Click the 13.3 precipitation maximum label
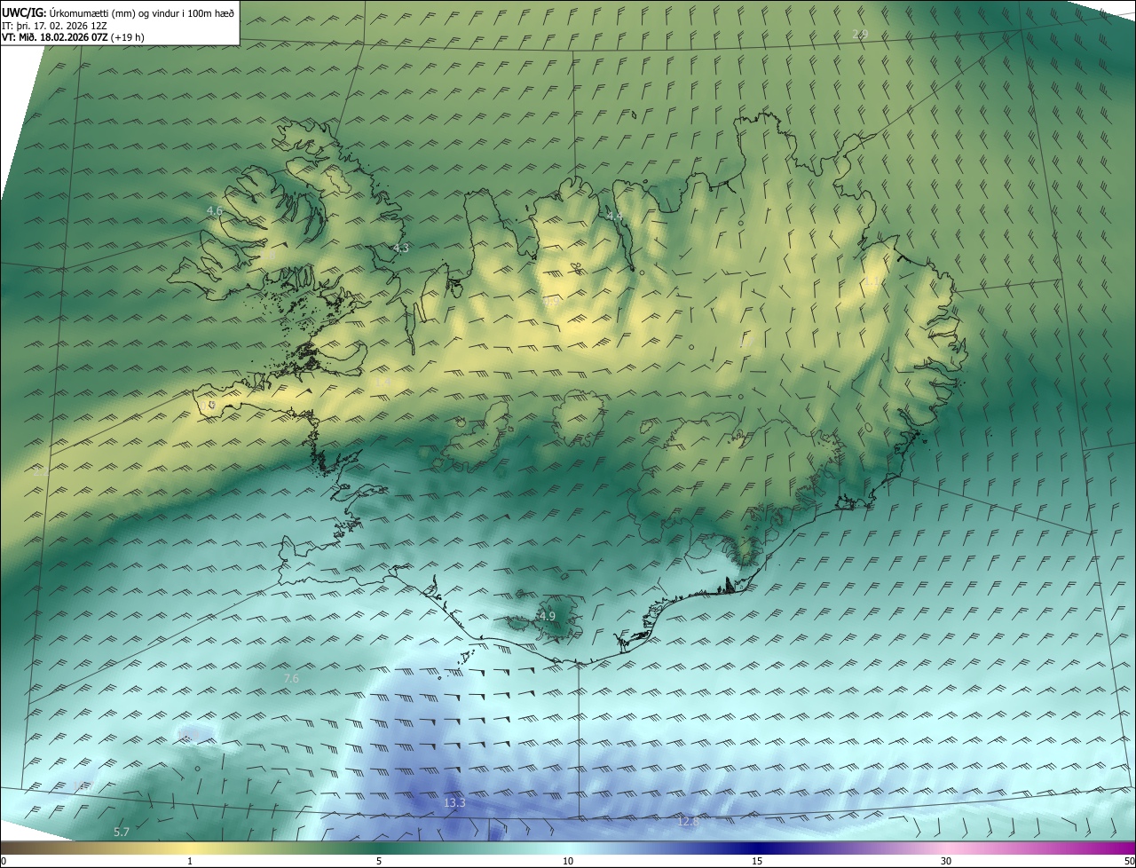Screen dimensions: 1136x868 pyautogui.click(x=454, y=803)
